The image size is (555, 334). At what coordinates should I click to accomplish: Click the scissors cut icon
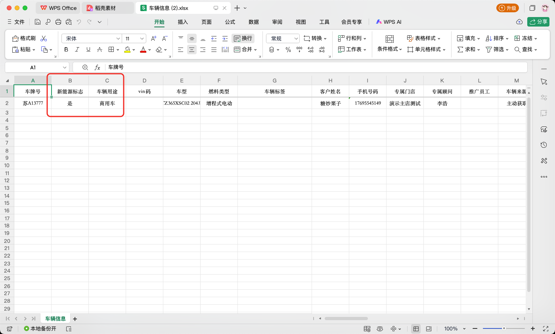[44, 38]
